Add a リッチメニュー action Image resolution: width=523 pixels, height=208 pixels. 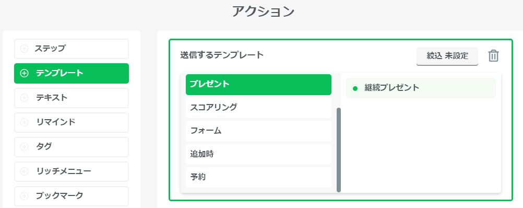click(x=72, y=171)
